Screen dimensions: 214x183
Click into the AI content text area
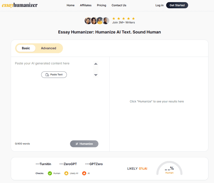pyautogui.click(x=53, y=107)
